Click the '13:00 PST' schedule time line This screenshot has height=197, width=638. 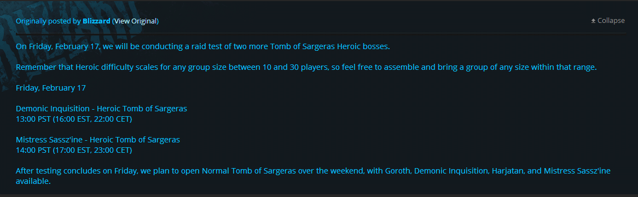click(x=74, y=119)
